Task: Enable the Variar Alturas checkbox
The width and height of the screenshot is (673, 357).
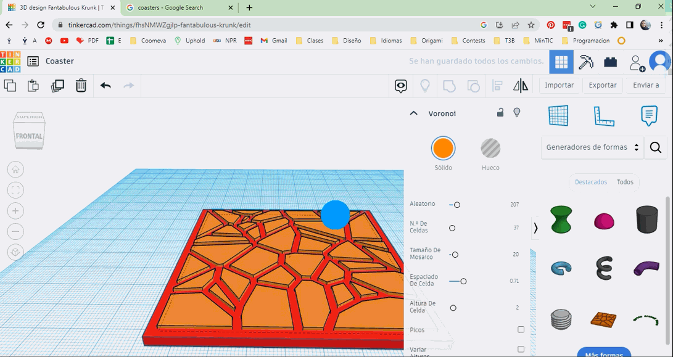Action: (521, 349)
